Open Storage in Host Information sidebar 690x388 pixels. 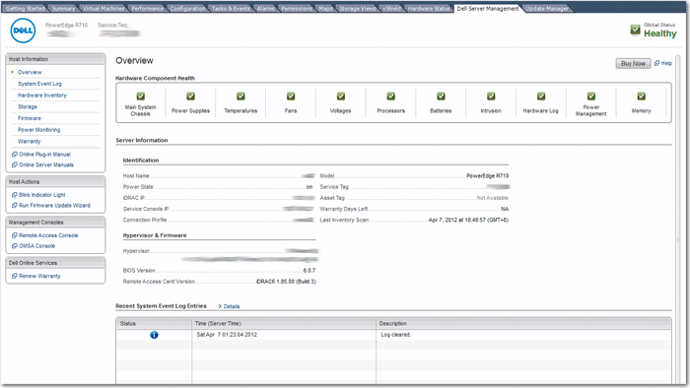pyautogui.click(x=28, y=106)
